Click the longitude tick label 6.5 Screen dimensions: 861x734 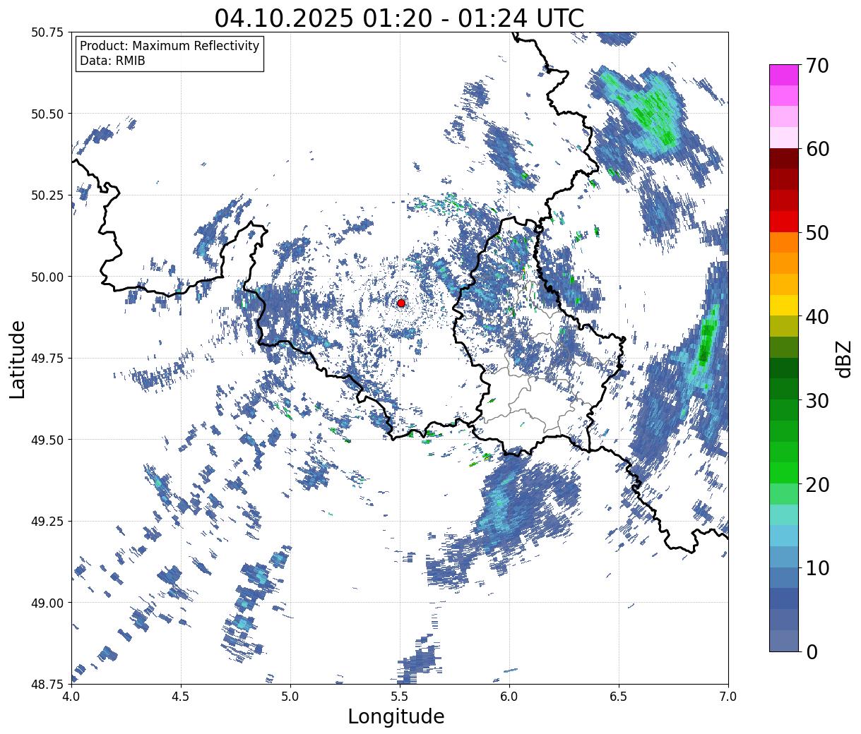click(619, 697)
